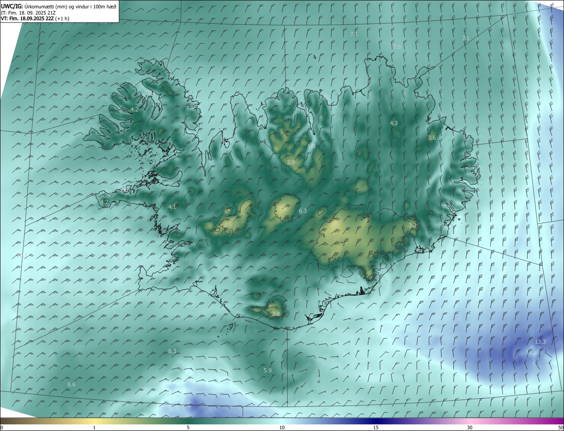Click the '1' tick on the colour scale
The height and width of the screenshot is (431, 564).
(94, 427)
